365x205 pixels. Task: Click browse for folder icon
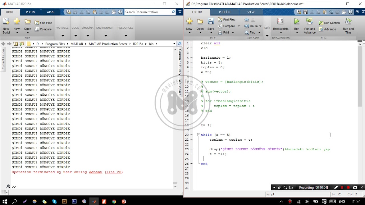click(22, 44)
